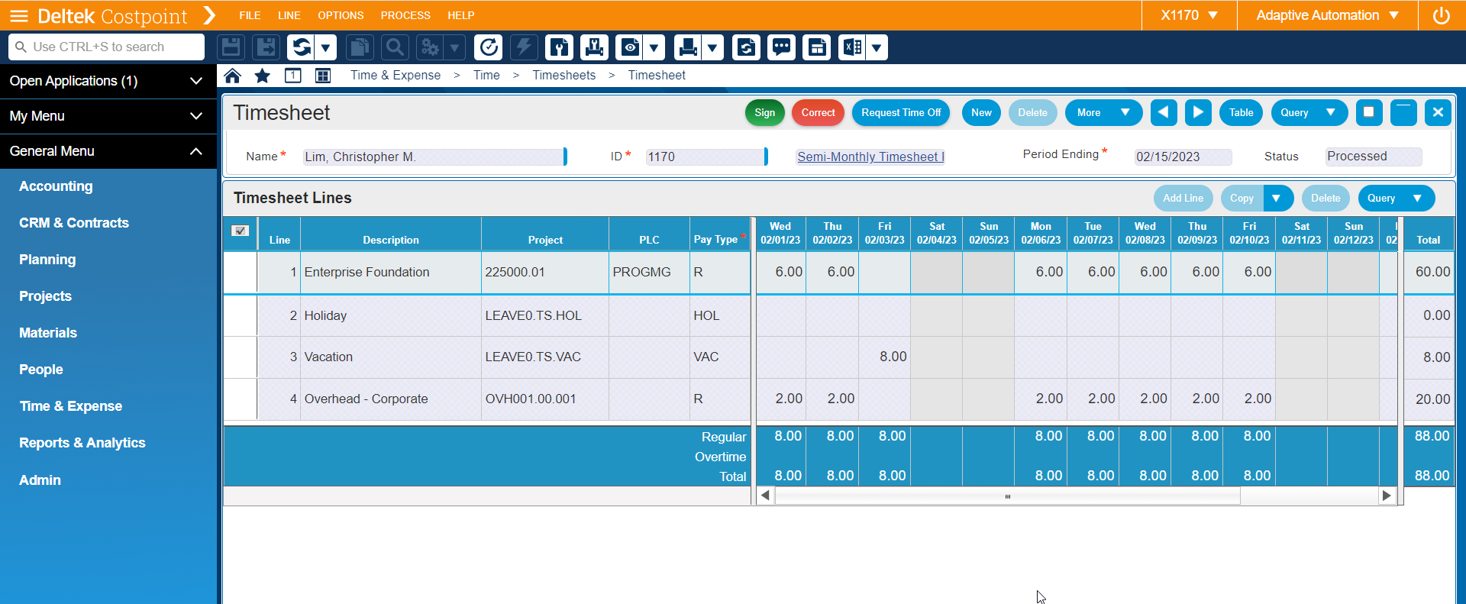
Task: Click the Print toolbar icon
Action: [x=687, y=47]
